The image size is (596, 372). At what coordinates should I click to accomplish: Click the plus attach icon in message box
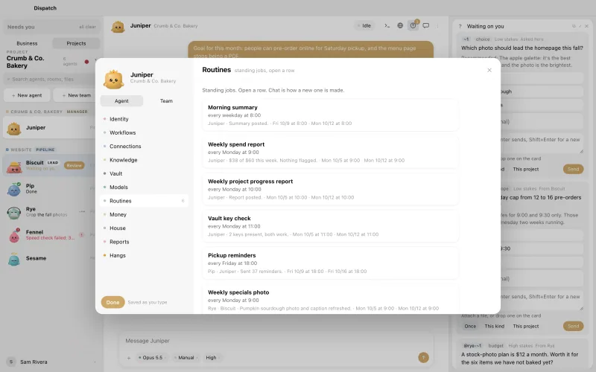129,358
